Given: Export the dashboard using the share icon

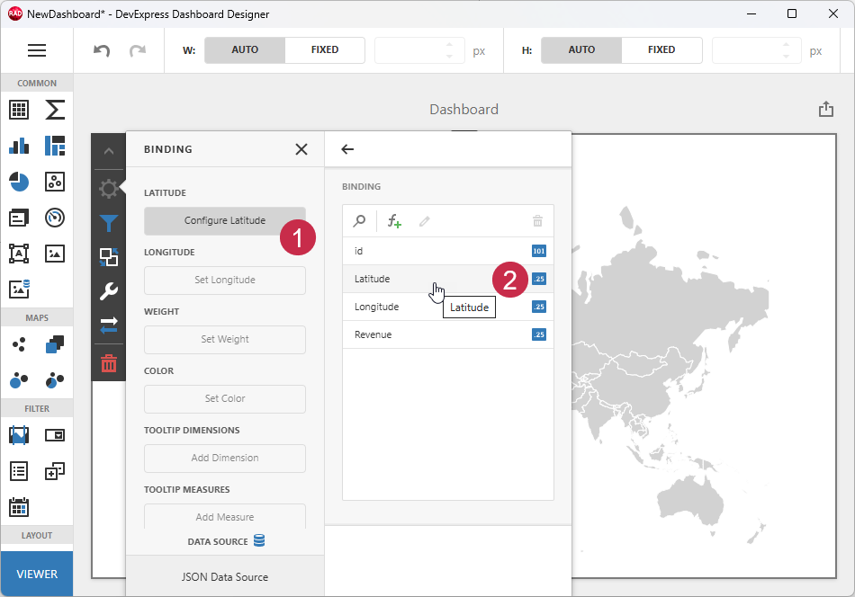Looking at the screenshot, I should [x=826, y=108].
